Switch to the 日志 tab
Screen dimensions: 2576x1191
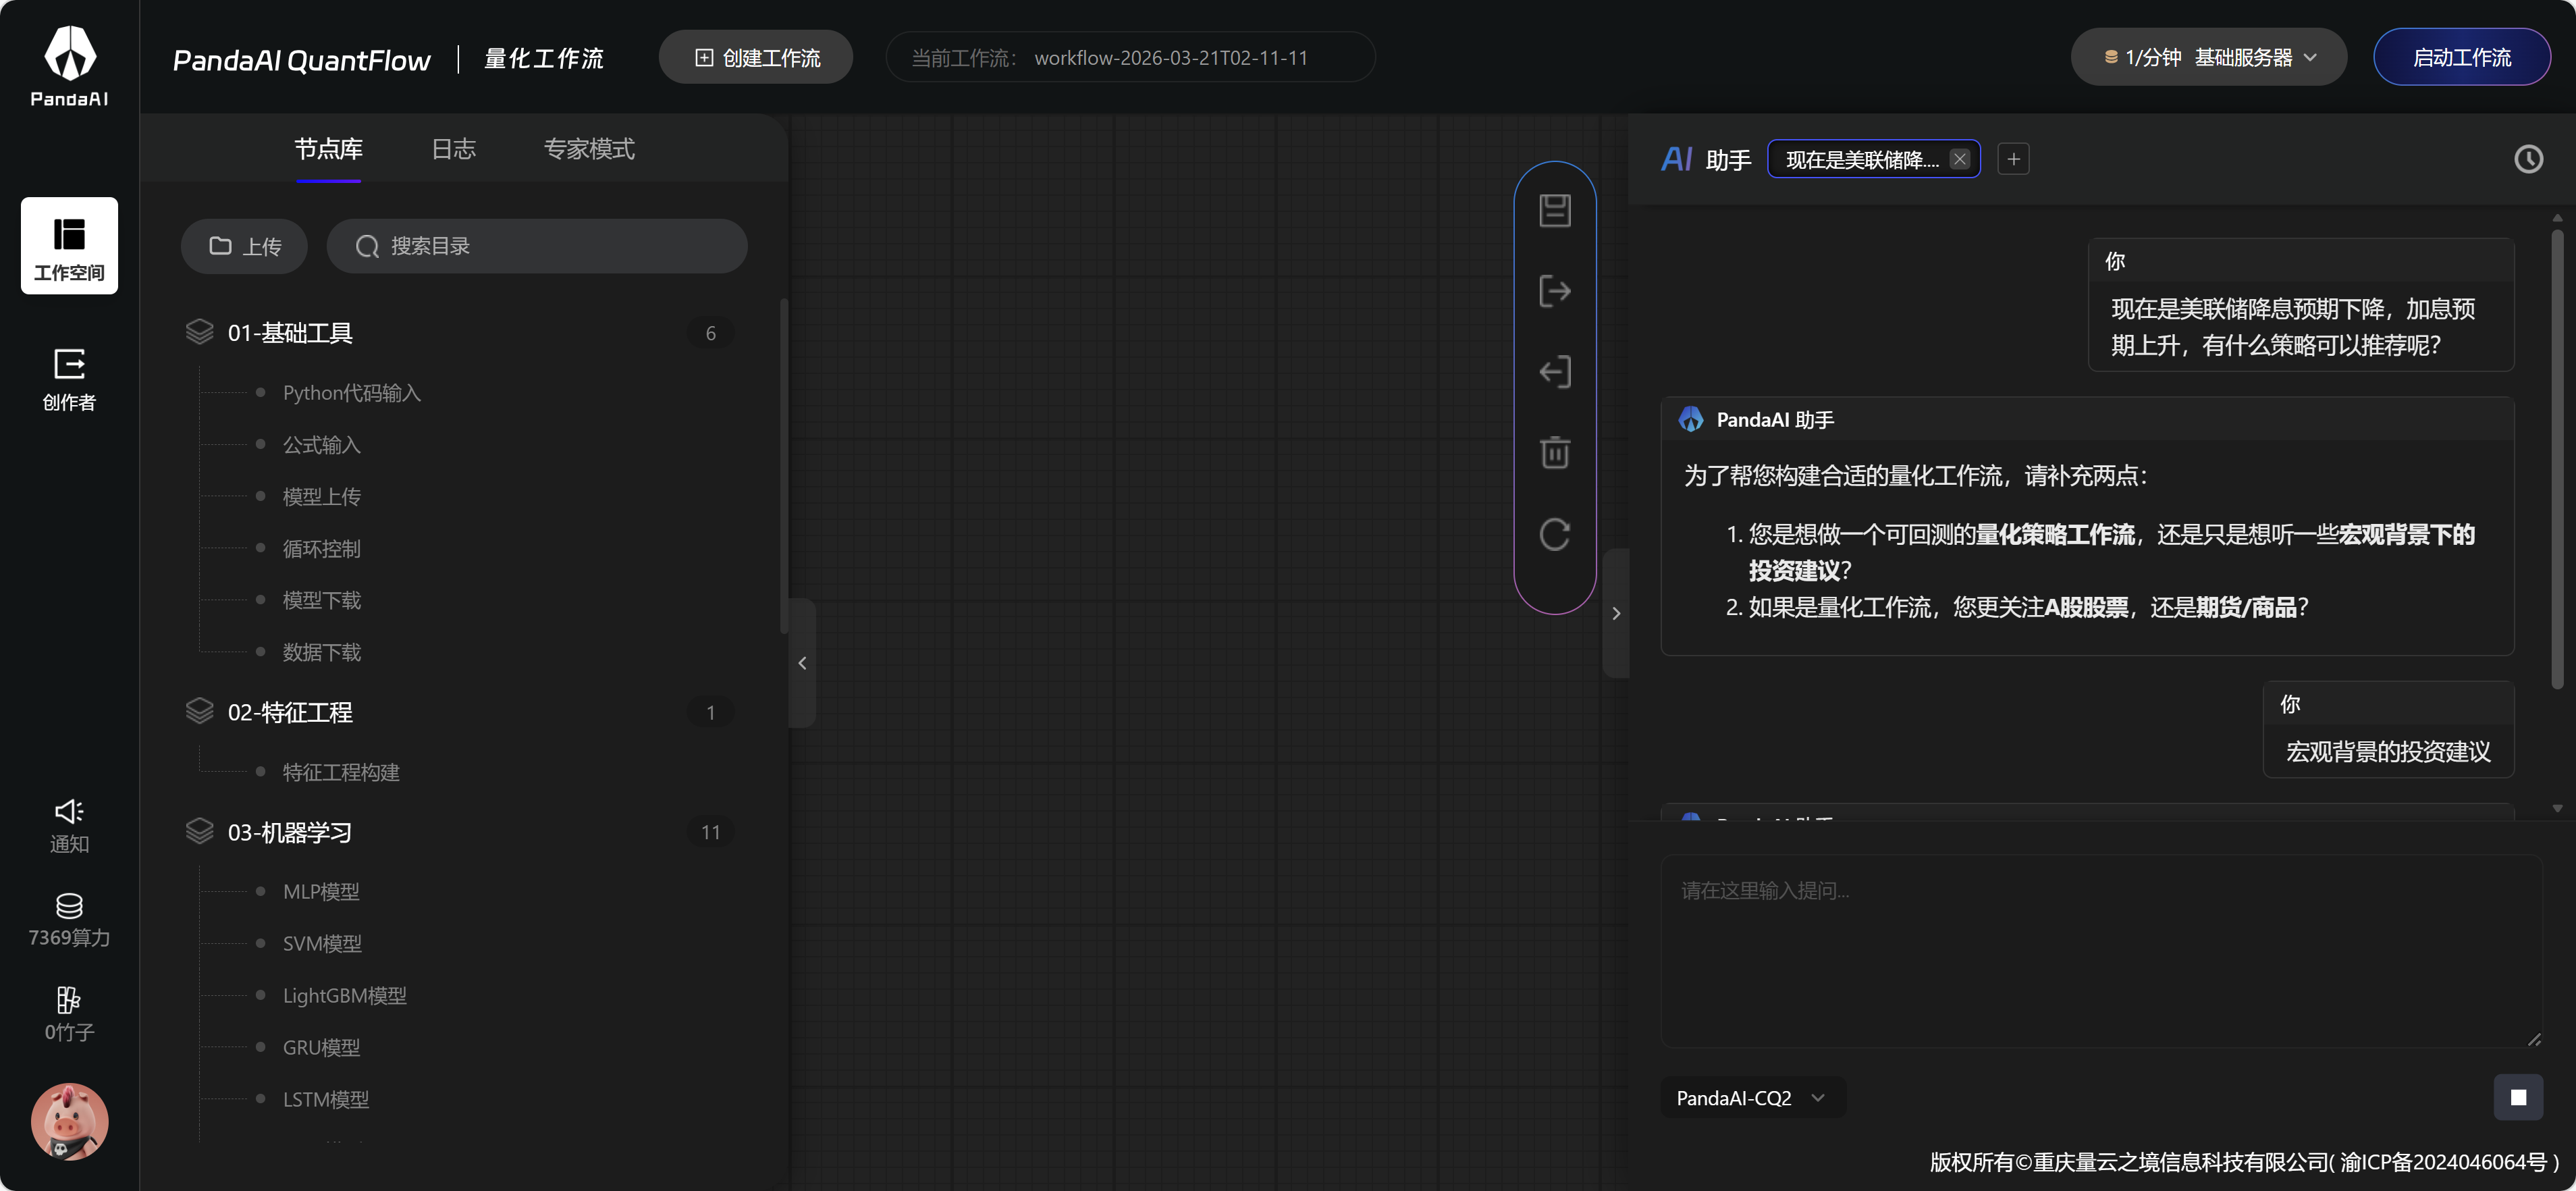pyautogui.click(x=453, y=149)
